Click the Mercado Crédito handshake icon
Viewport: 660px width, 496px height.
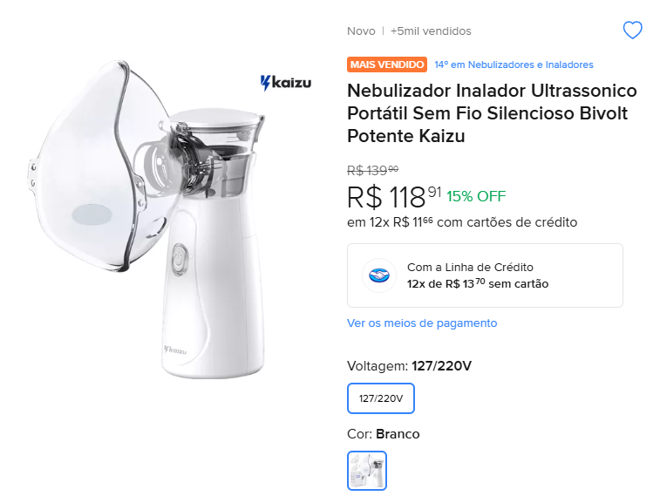coord(379,275)
